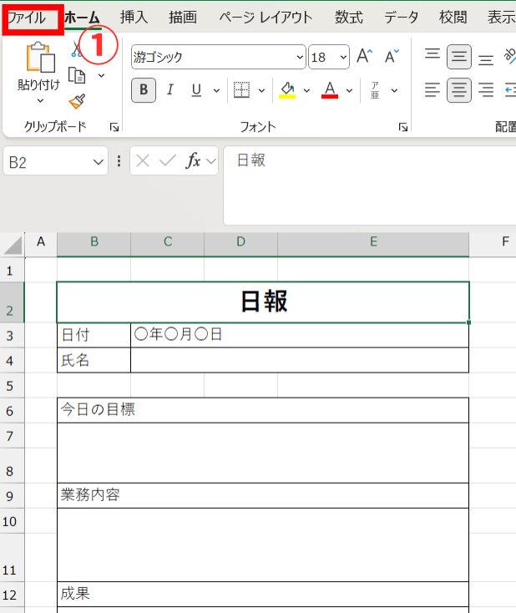Expand the Name Box dropdown arrow
The image size is (516, 613).
click(99, 162)
